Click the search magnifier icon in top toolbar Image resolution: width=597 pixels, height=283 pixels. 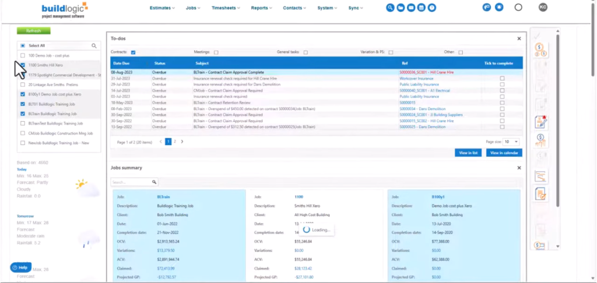coord(390,8)
